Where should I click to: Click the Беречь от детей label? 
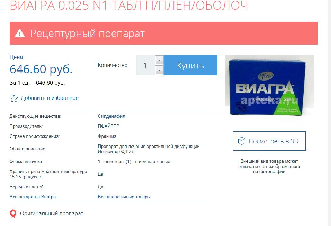tap(27, 187)
